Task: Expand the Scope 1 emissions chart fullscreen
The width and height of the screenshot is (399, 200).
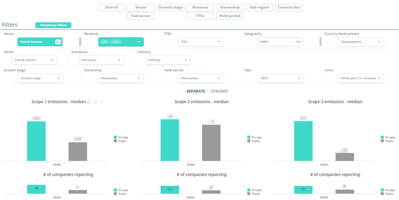Action: [x=95, y=102]
